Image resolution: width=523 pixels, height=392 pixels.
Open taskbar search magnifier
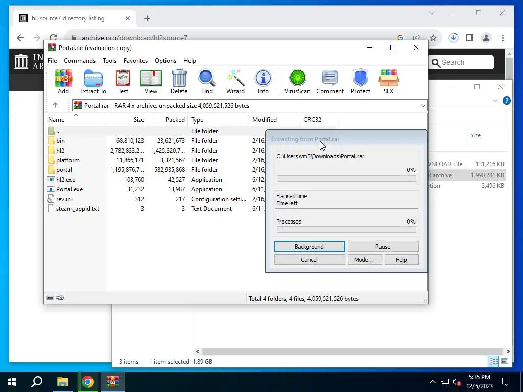[37, 382]
